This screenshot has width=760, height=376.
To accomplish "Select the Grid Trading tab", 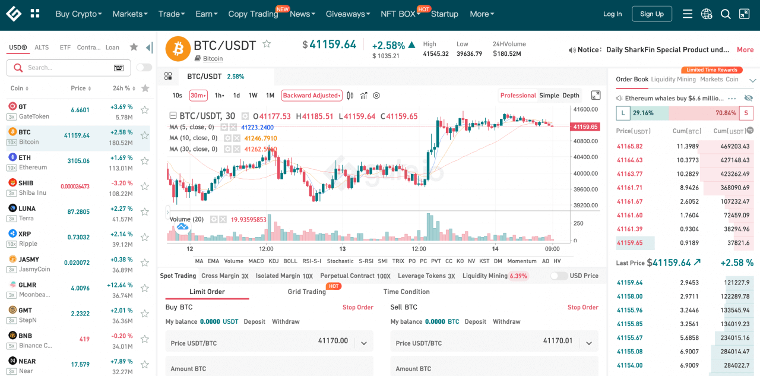I will pyautogui.click(x=307, y=292).
